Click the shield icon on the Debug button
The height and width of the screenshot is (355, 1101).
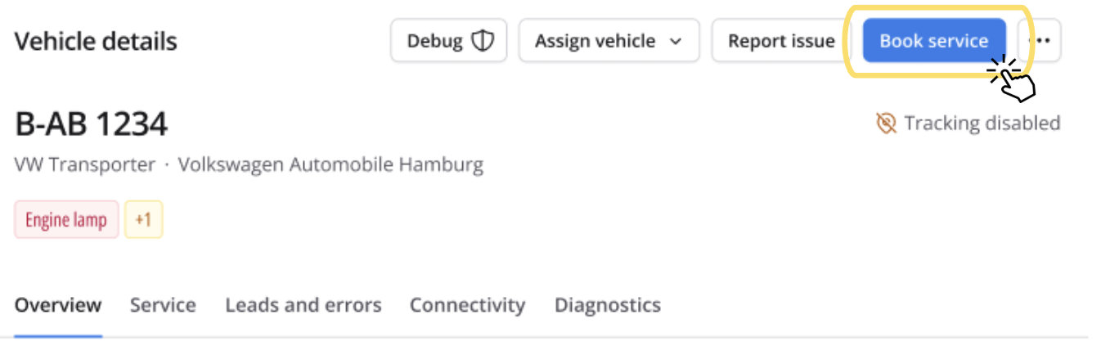coord(483,41)
